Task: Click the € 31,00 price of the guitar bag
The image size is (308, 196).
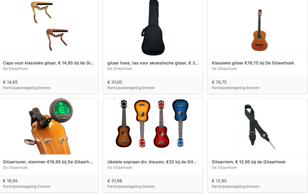Action: point(115,82)
